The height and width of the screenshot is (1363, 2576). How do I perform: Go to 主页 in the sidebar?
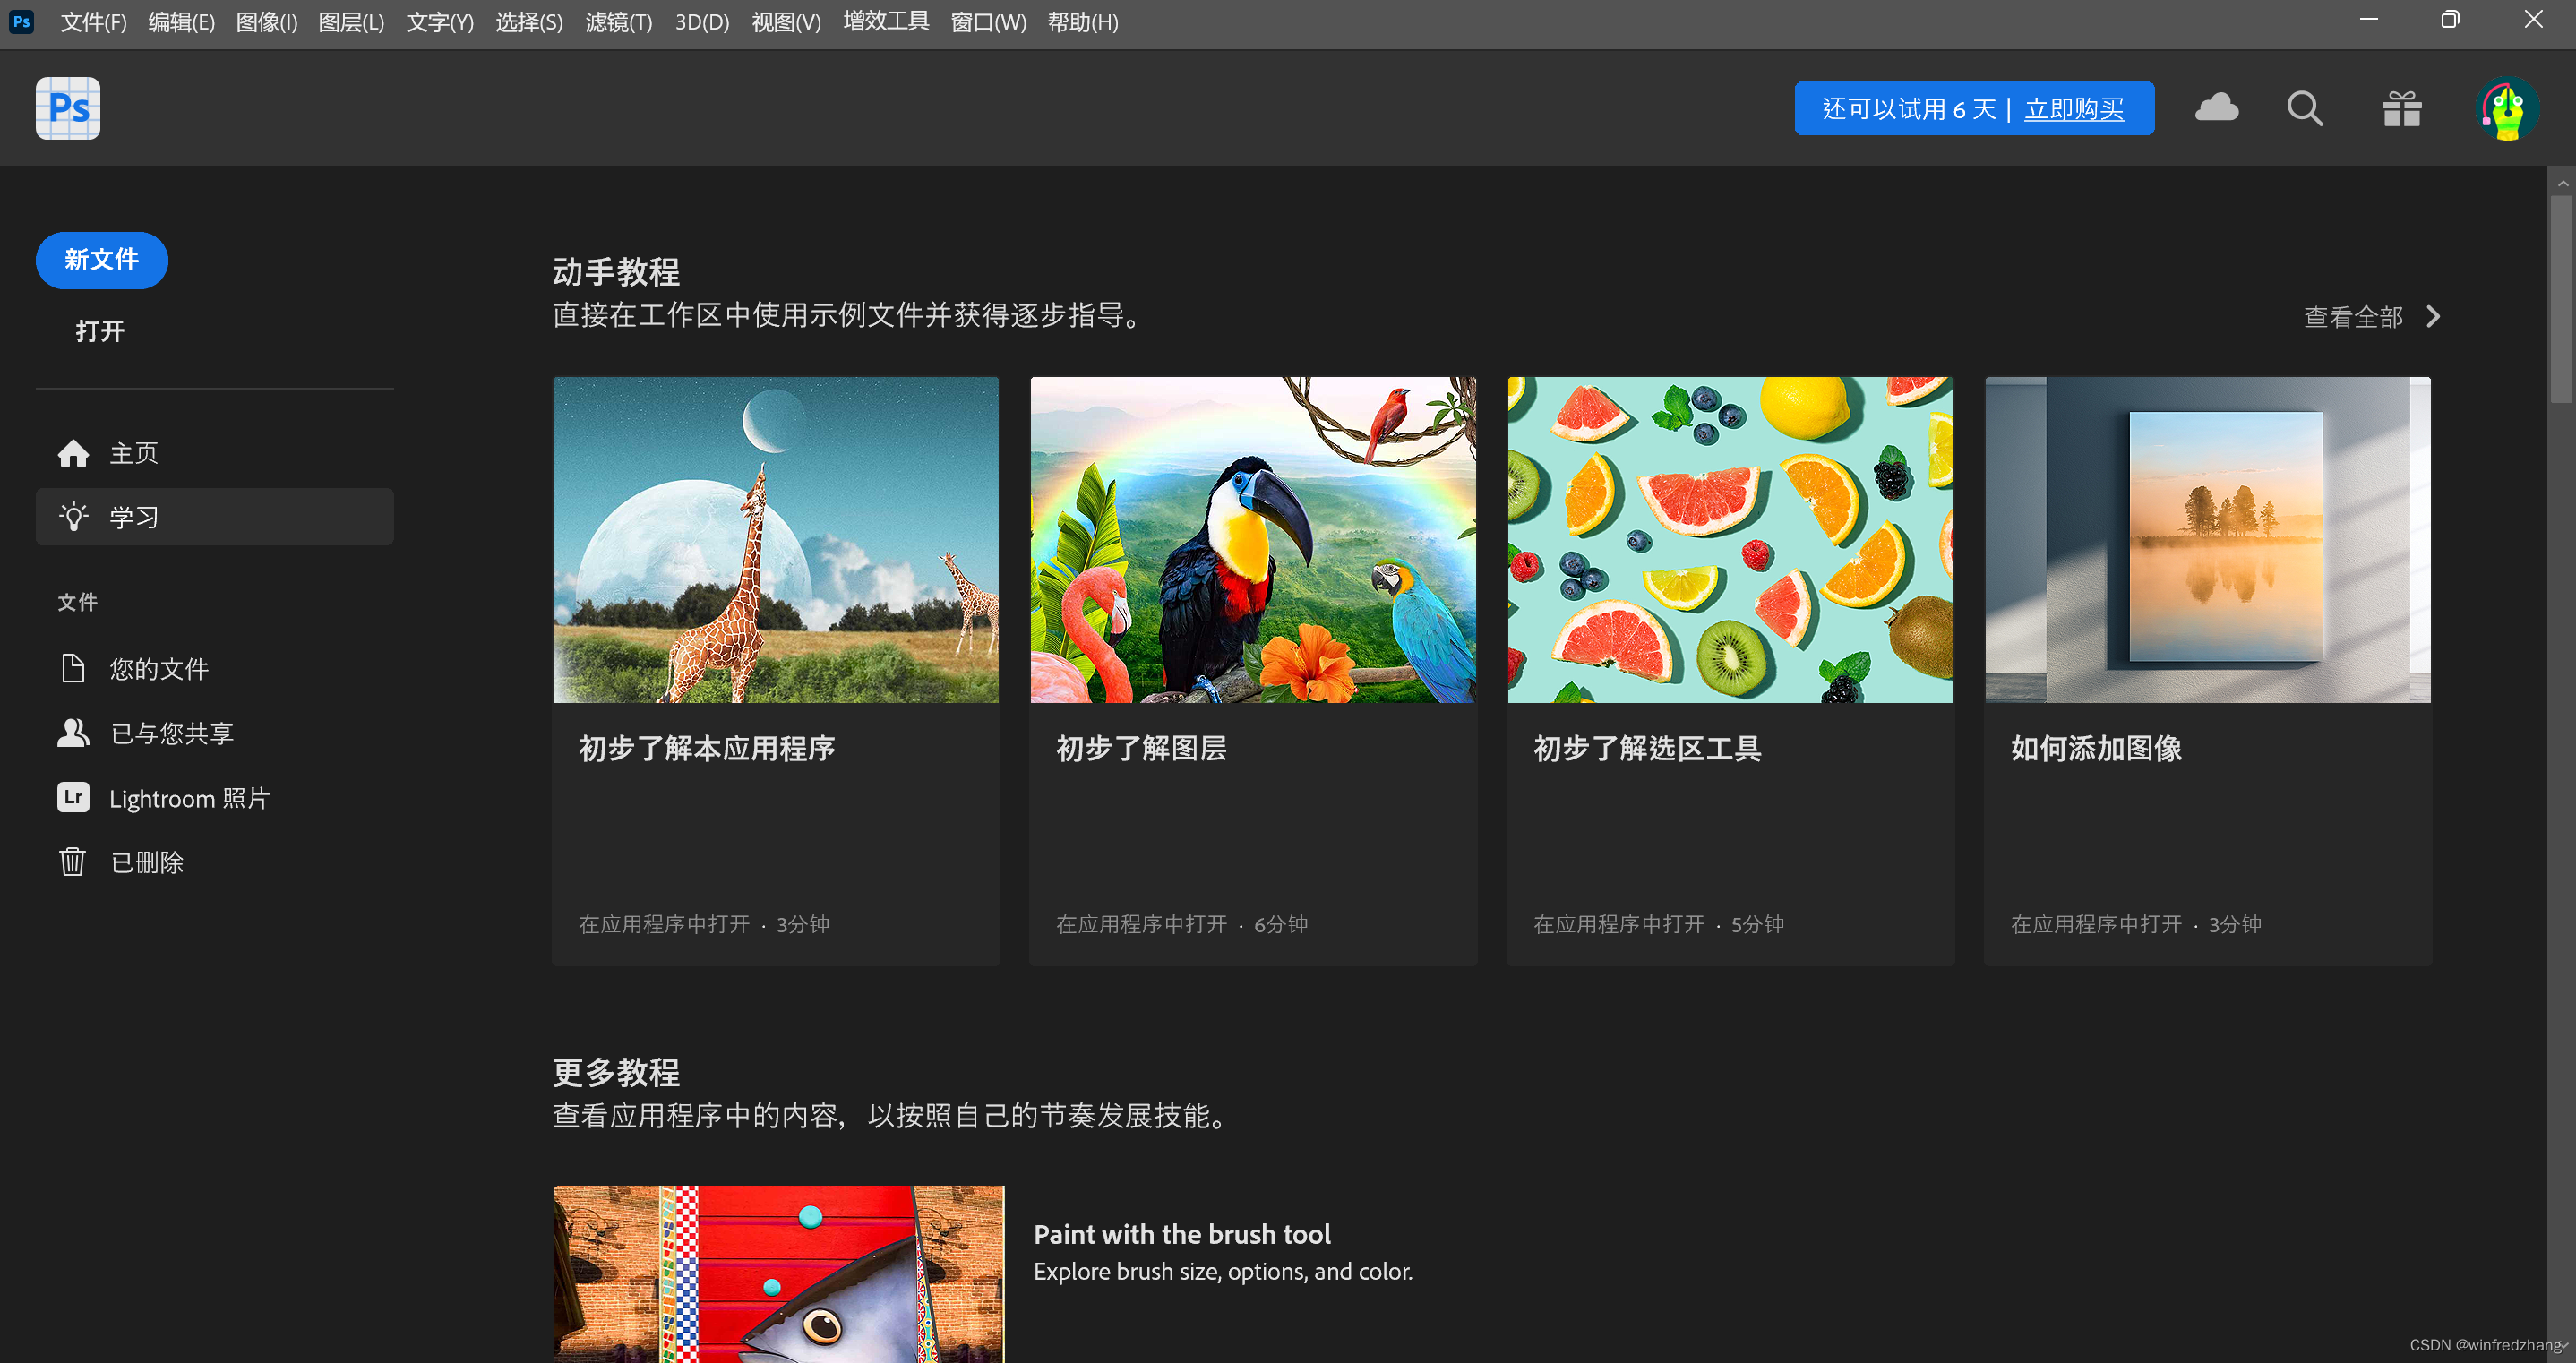click(215, 453)
